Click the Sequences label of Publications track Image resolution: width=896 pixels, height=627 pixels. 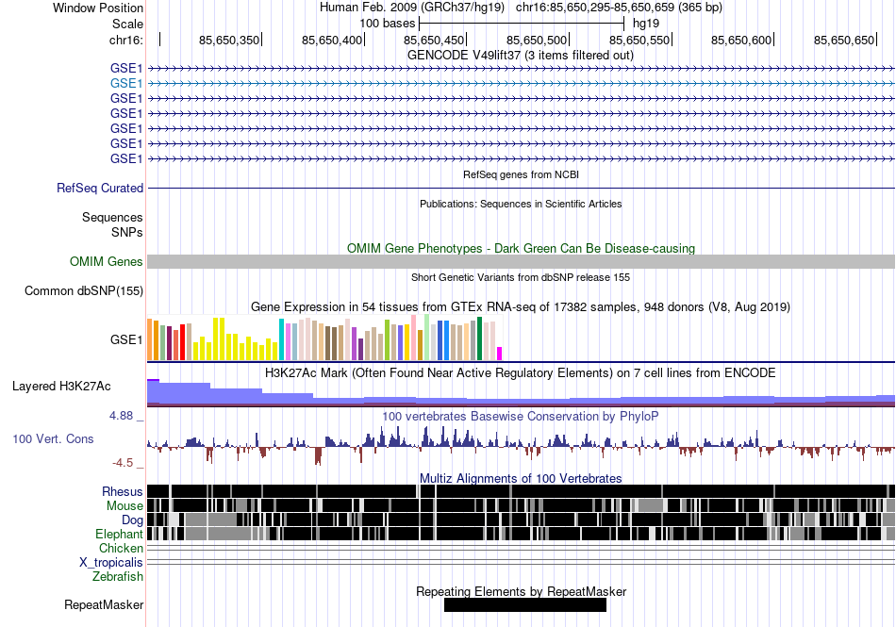coord(112,217)
